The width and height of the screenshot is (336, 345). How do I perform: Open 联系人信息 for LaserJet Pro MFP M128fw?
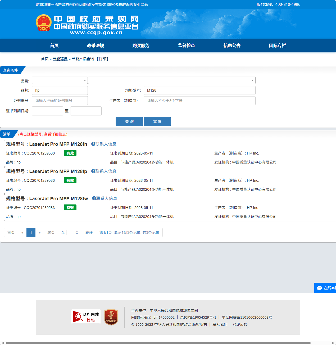tap(107, 198)
